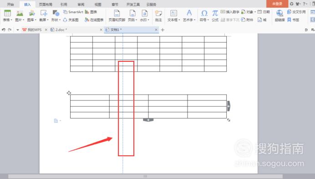Close the 2.doc tab
The image size is (315, 179).
point(101,30)
